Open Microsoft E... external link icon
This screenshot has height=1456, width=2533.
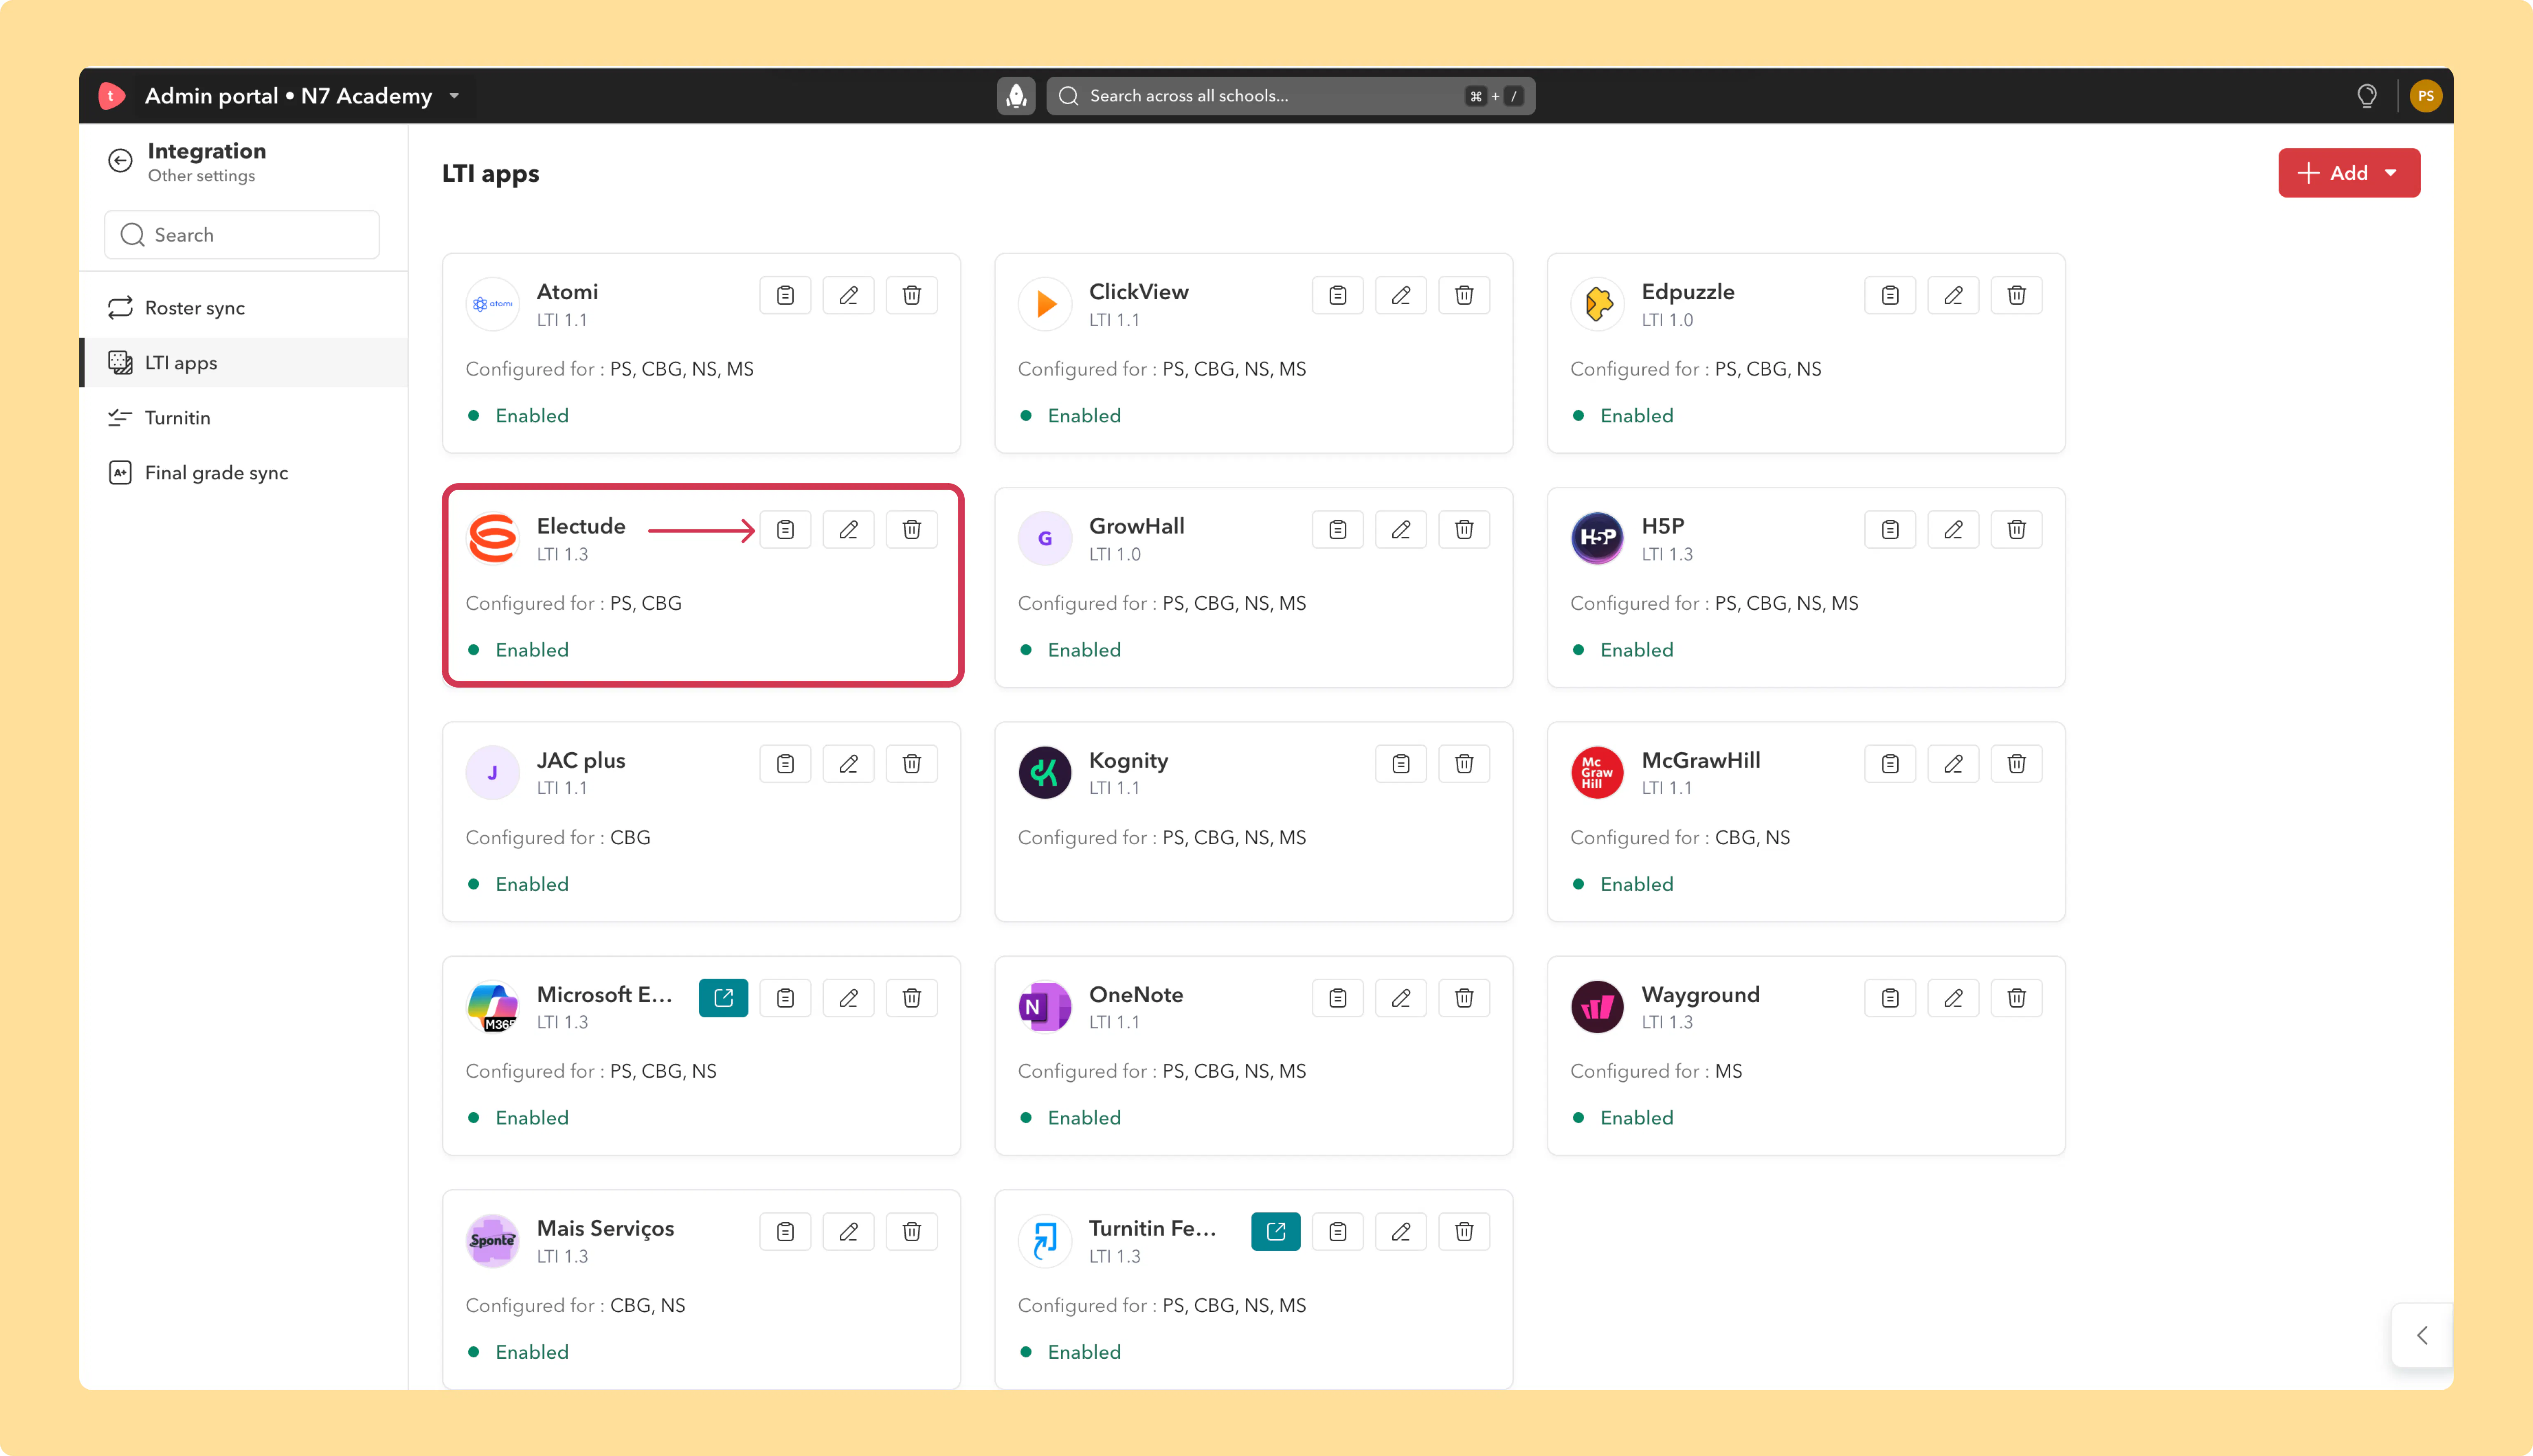(x=723, y=997)
